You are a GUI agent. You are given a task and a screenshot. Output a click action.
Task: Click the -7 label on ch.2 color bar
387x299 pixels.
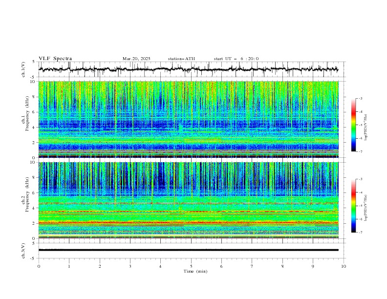tap(360, 232)
